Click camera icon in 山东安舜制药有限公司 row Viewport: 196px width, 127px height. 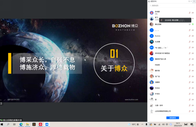pos(193,111)
